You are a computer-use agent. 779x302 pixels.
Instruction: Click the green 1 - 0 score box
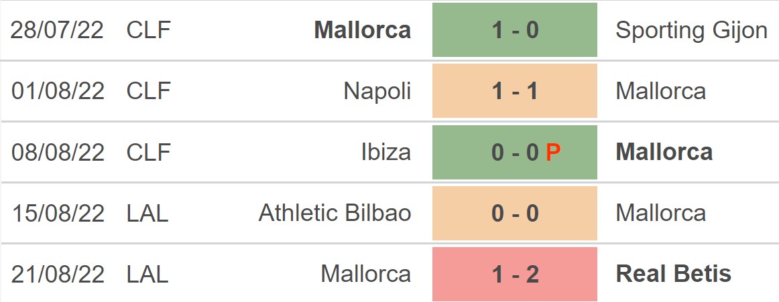point(514,30)
